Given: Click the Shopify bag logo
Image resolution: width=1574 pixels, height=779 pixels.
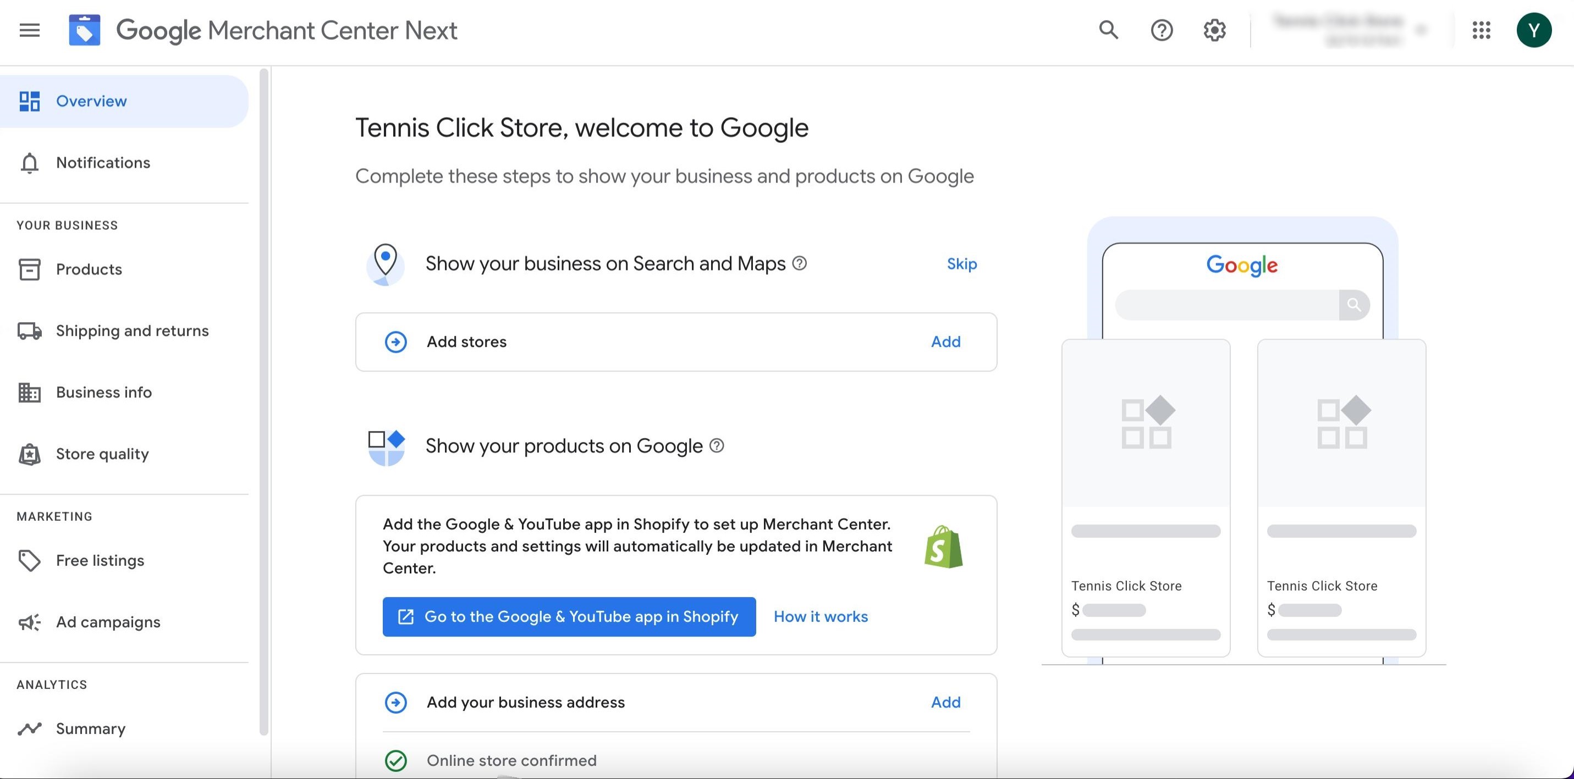Looking at the screenshot, I should [943, 547].
